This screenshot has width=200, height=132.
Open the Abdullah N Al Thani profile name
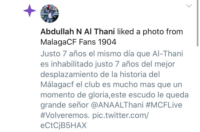click(x=78, y=32)
